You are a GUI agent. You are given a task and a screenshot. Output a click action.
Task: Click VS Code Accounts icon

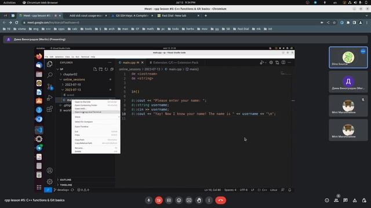[x=50, y=170]
